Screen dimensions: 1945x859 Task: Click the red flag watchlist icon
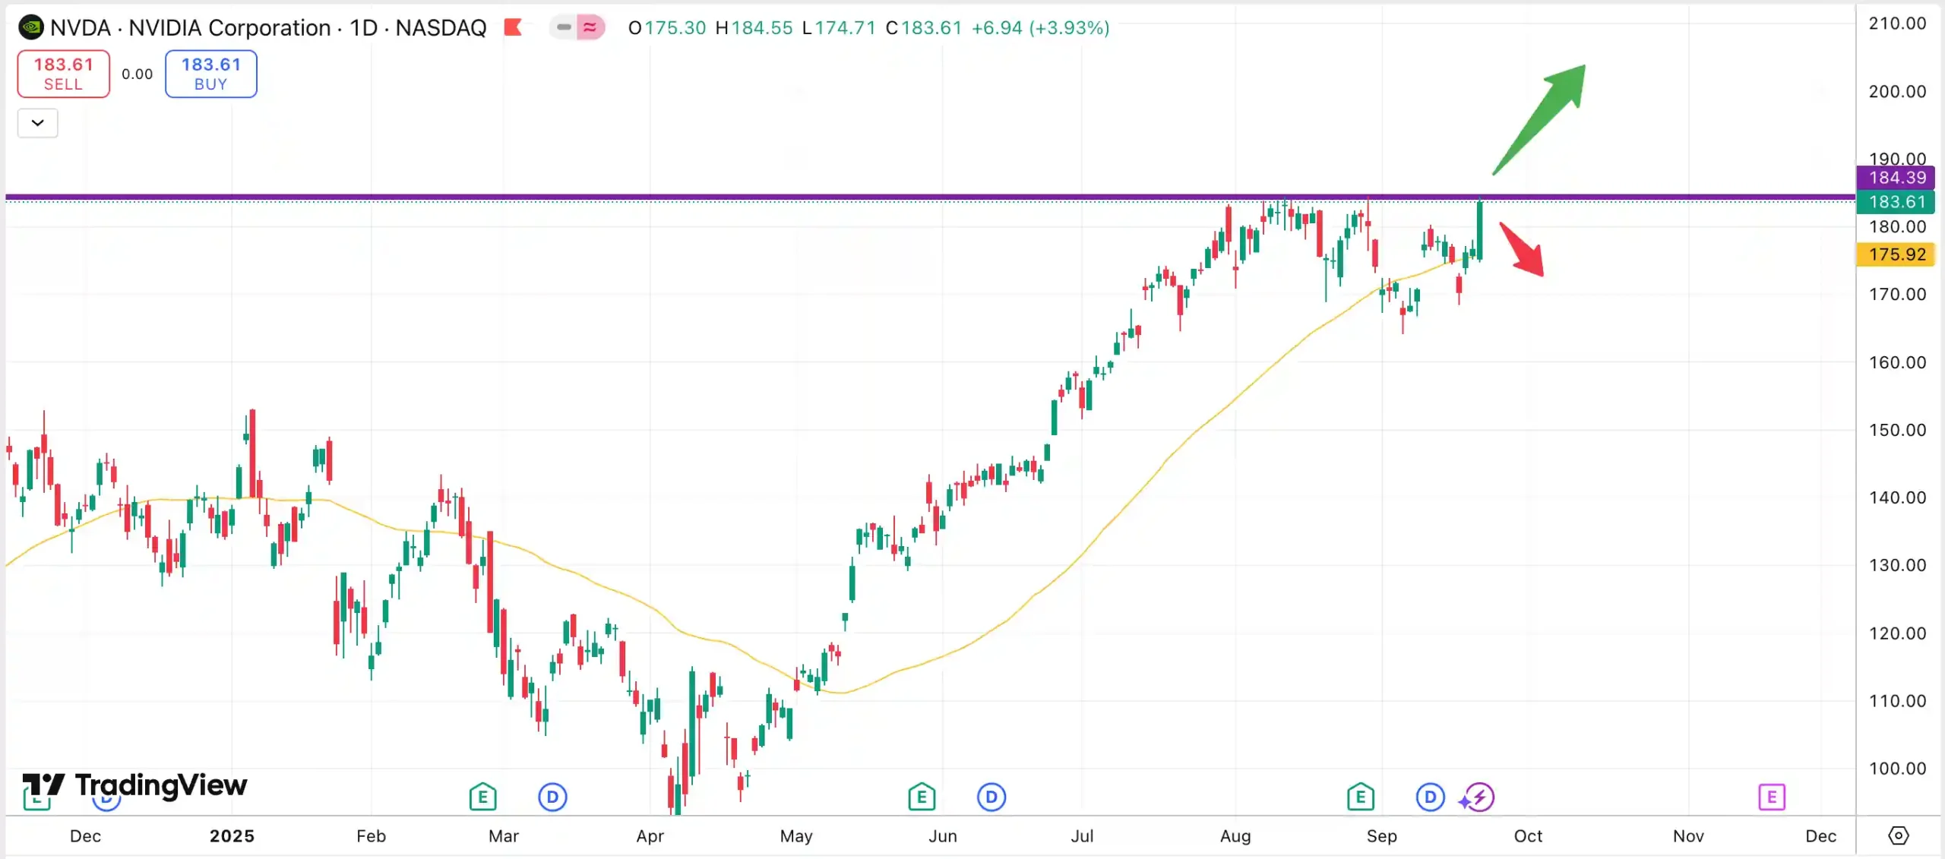click(x=514, y=28)
